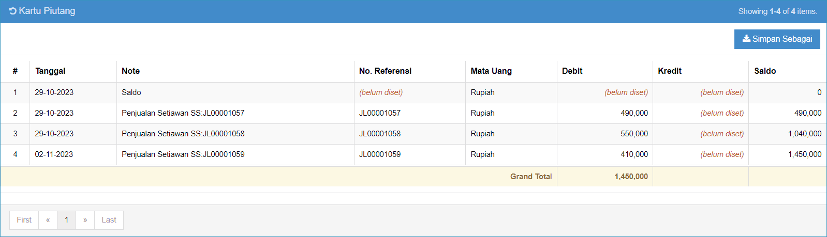This screenshot has height=237, width=827.
Task: Click the Kredit column header
Action: pyautogui.click(x=670, y=71)
